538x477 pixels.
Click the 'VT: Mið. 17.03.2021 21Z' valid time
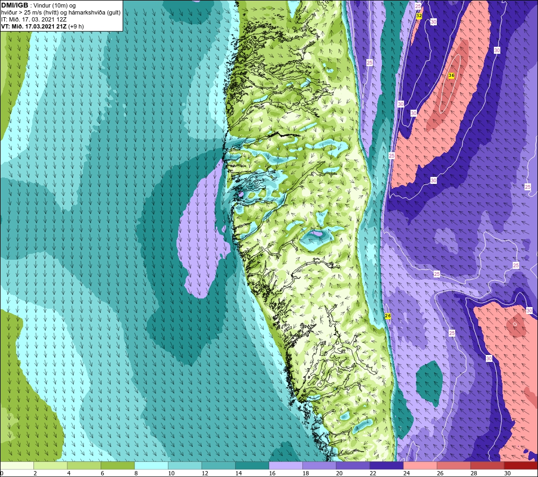(34, 26)
